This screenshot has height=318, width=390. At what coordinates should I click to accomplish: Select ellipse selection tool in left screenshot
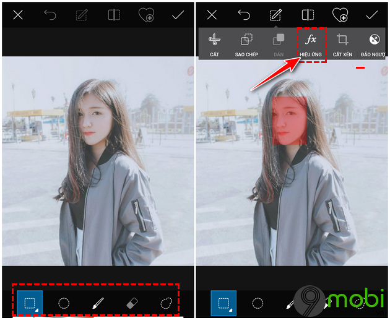coord(64,303)
